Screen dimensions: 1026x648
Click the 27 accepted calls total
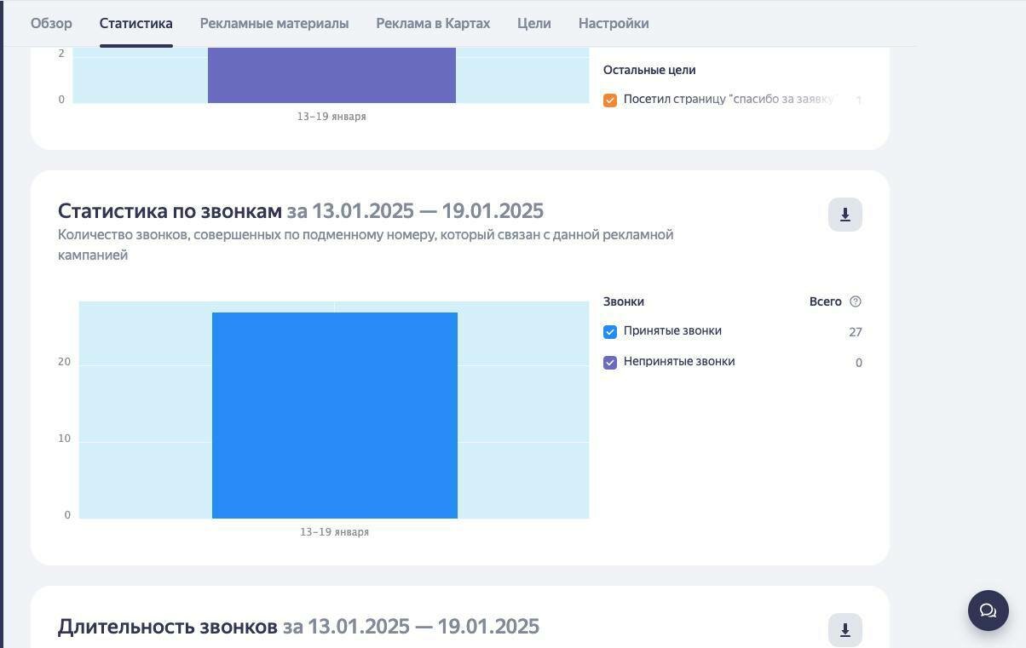[855, 332]
